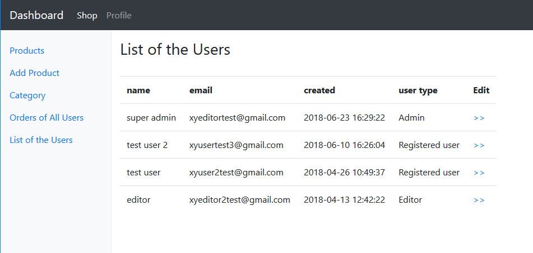The image size is (533, 253).
Task: Open Products in the sidebar
Action: (x=27, y=50)
